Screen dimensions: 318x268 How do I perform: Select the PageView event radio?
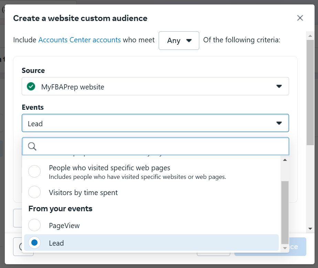point(34,225)
